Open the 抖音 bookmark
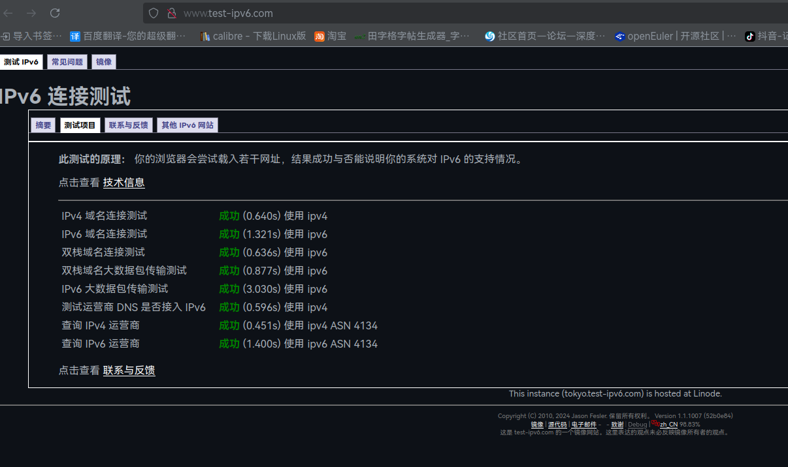 coord(766,36)
